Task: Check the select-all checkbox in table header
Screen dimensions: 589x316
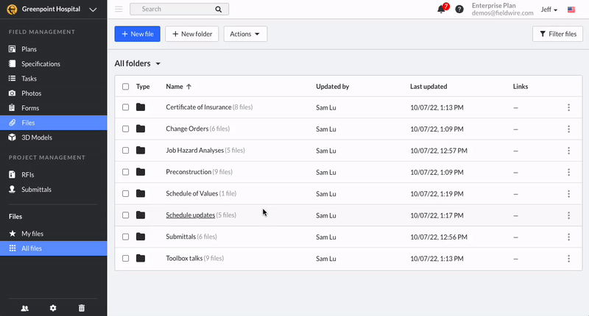Action: 125,87
